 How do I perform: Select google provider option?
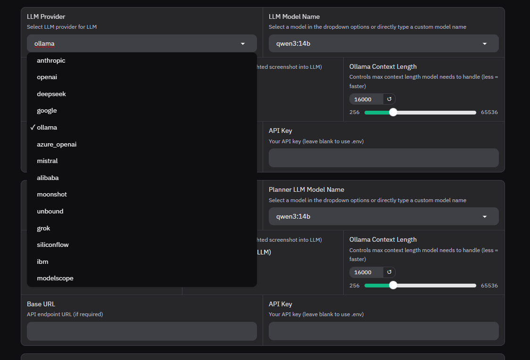tap(141, 111)
